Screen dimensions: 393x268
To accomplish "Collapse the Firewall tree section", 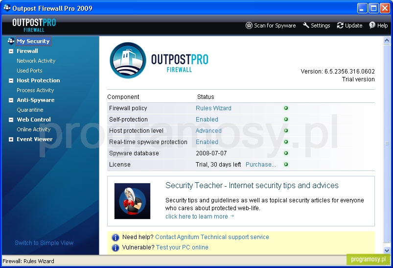I will 11,51.
